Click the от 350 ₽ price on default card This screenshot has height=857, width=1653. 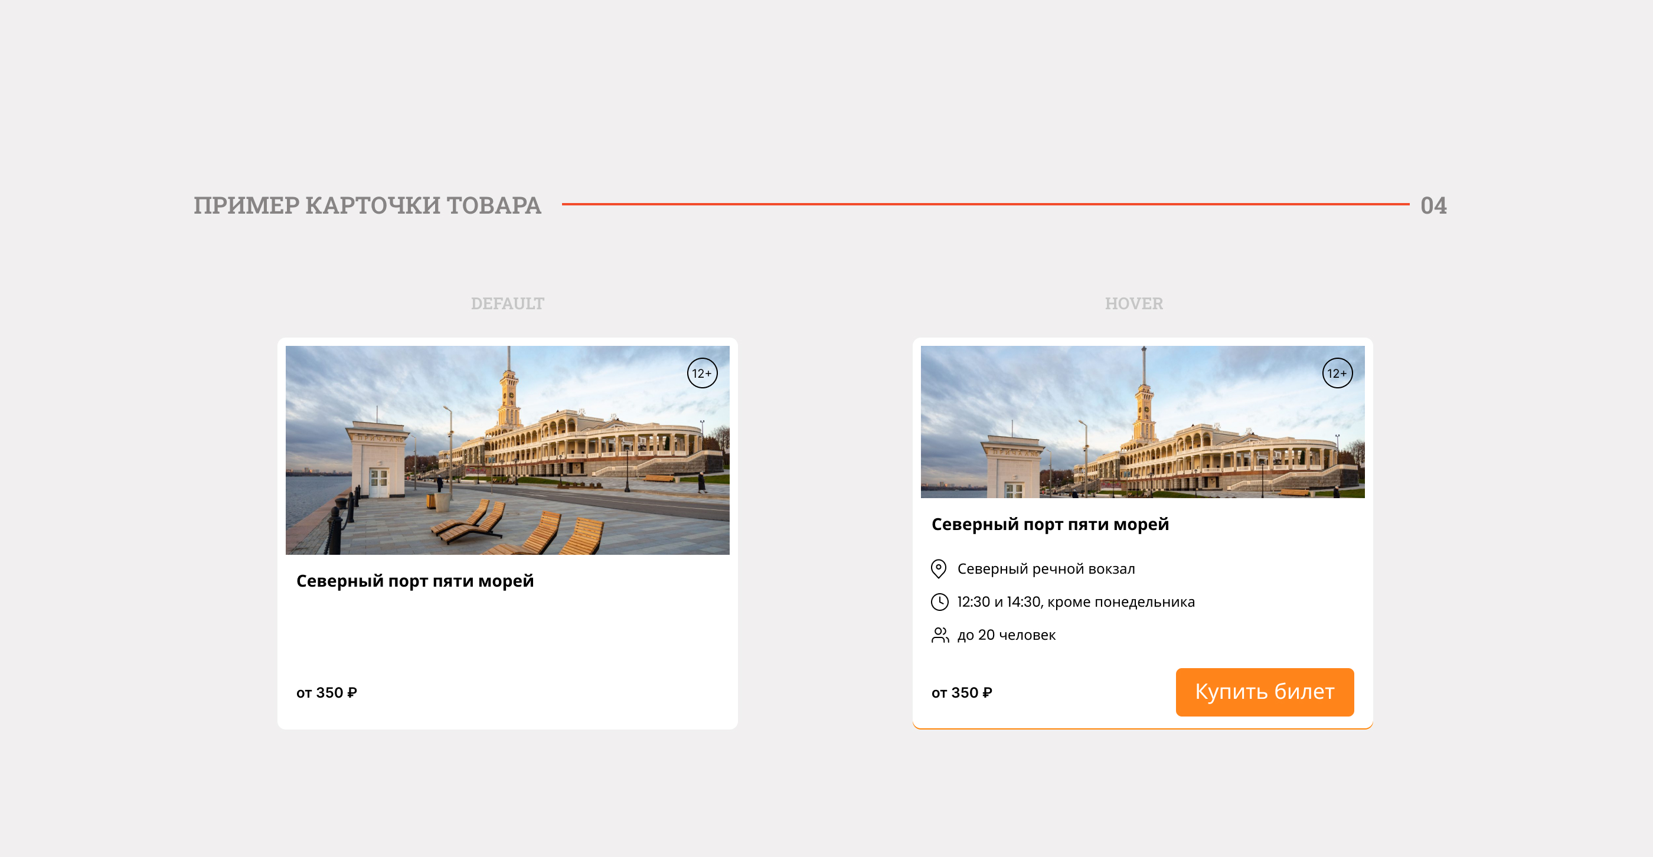326,693
